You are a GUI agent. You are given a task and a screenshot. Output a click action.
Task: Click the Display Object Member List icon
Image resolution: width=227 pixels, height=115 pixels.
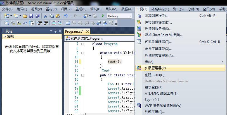click(x=7, y=23)
